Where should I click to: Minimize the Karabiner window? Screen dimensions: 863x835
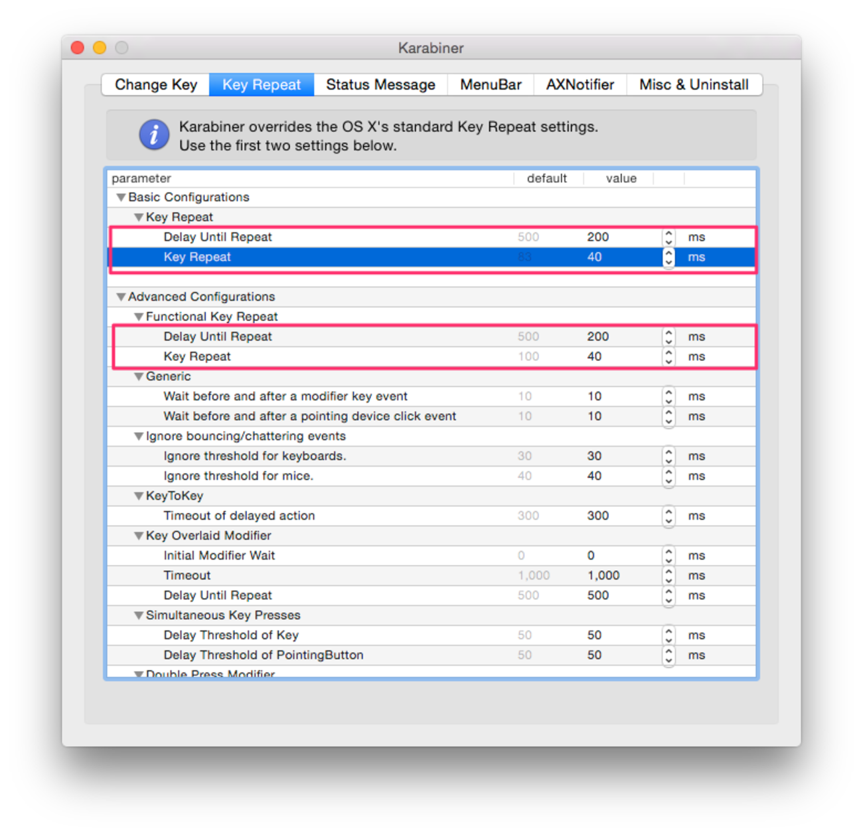[100, 48]
